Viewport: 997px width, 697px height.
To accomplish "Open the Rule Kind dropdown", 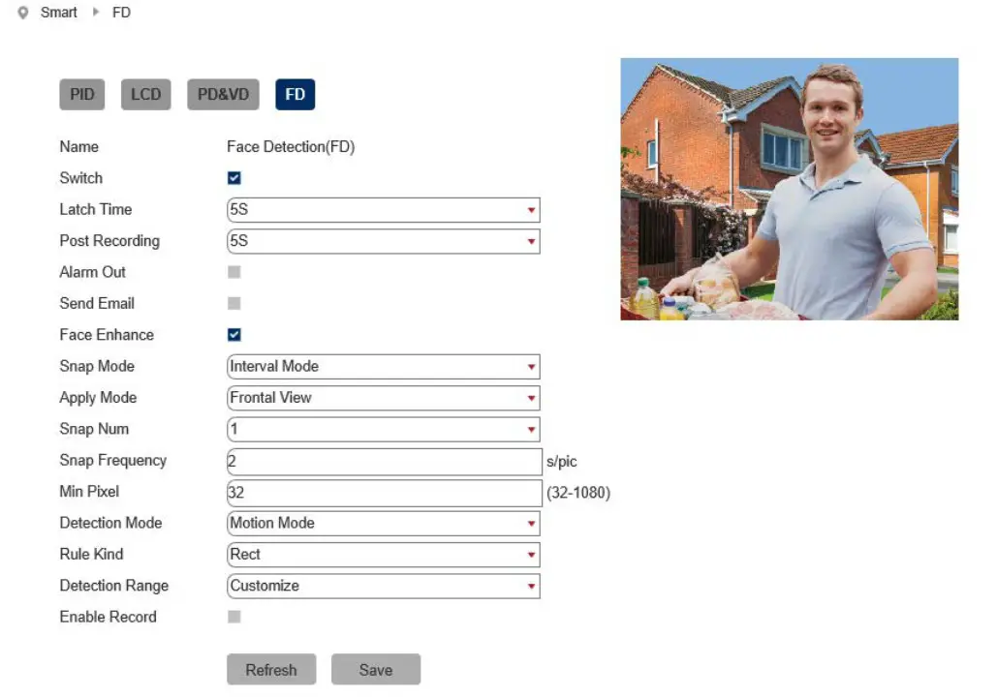I will coord(384,555).
